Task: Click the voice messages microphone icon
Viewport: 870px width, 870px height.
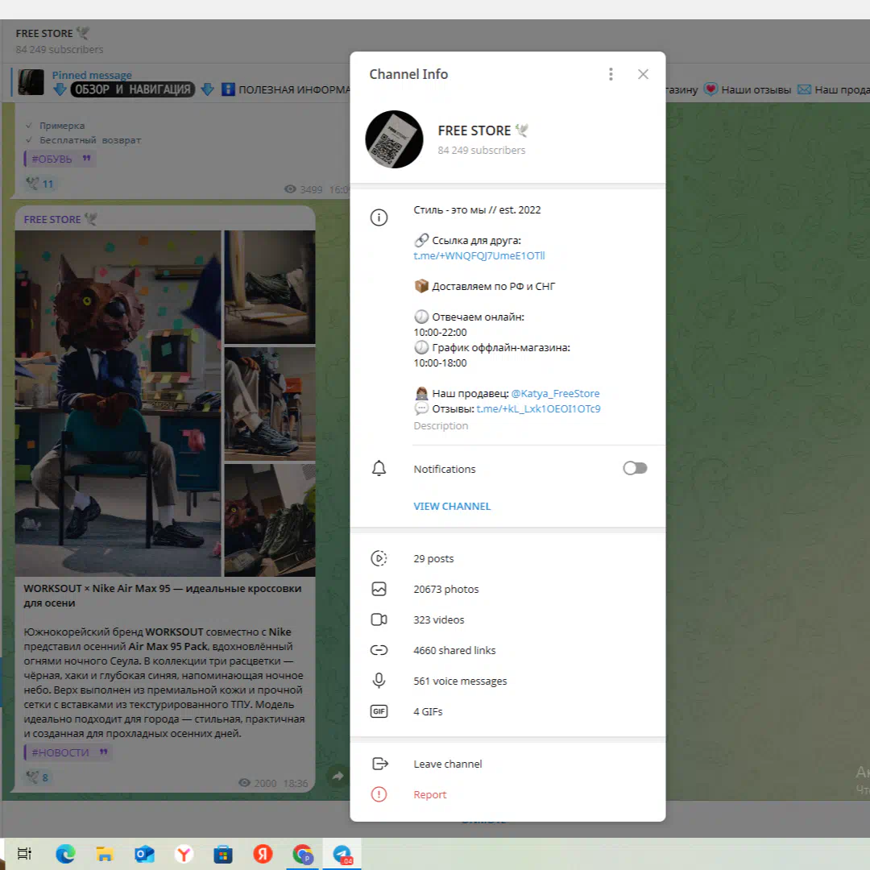Action: pos(379,681)
